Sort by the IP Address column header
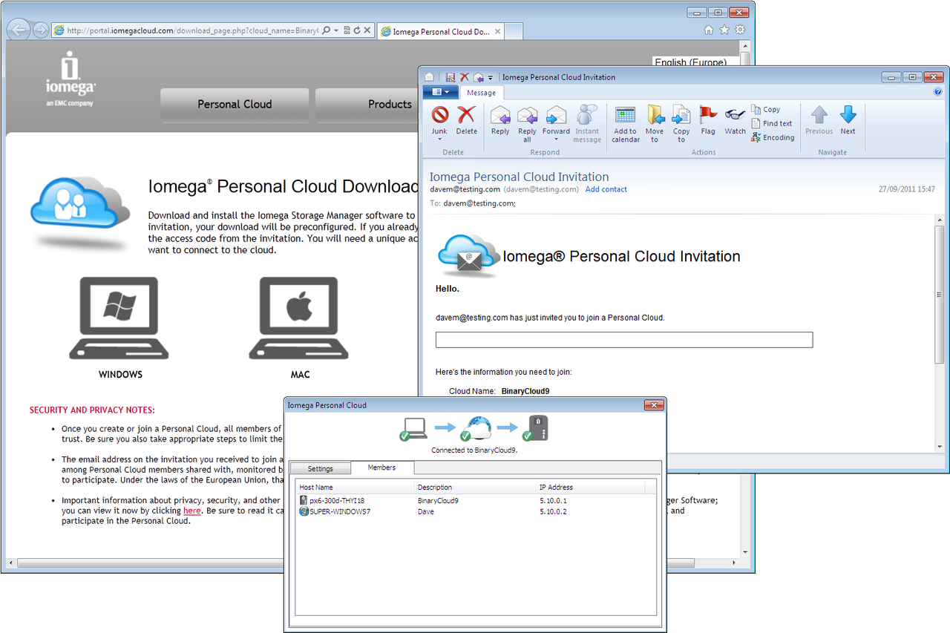 590,488
